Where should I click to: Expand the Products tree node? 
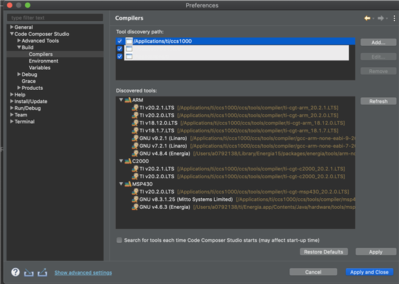click(19, 88)
